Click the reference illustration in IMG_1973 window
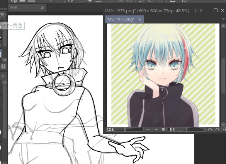The height and width of the screenshot is (164, 226). (x=163, y=75)
